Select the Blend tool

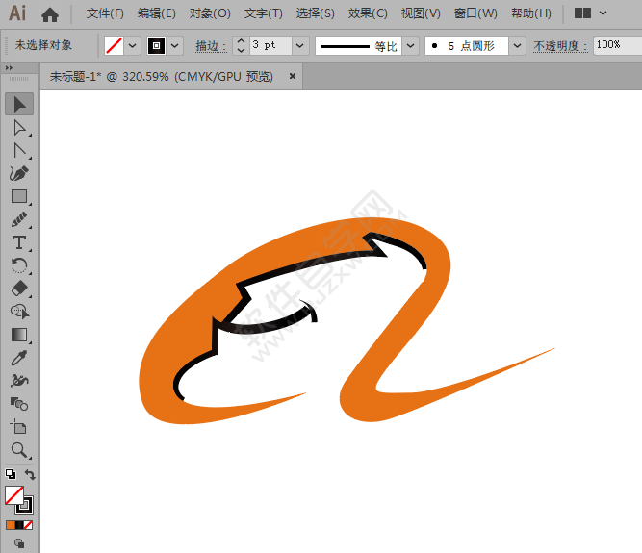pyautogui.click(x=19, y=404)
